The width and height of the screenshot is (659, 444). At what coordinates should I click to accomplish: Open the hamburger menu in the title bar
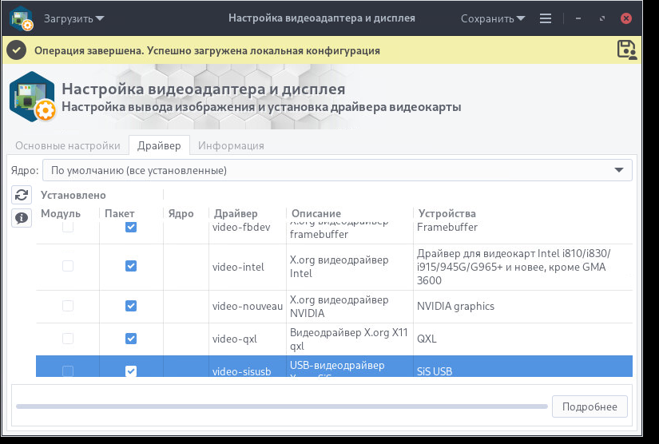pos(546,18)
